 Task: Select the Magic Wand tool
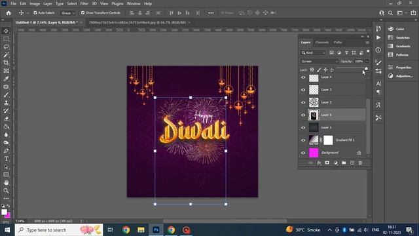pyautogui.click(x=6, y=55)
